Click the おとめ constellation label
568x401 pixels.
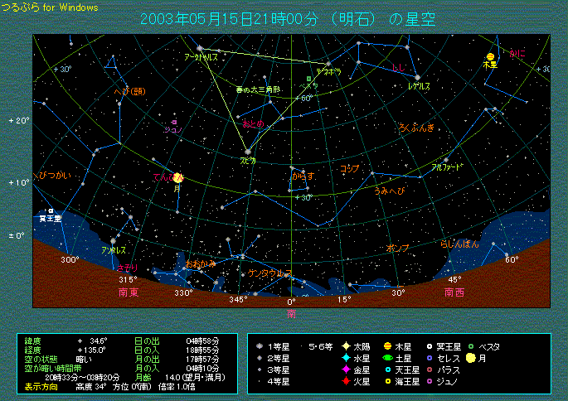pyautogui.click(x=253, y=123)
